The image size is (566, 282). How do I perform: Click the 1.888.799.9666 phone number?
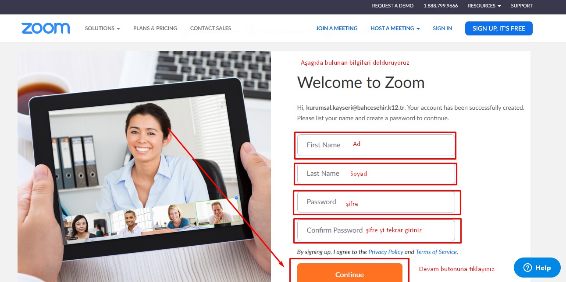[441, 6]
